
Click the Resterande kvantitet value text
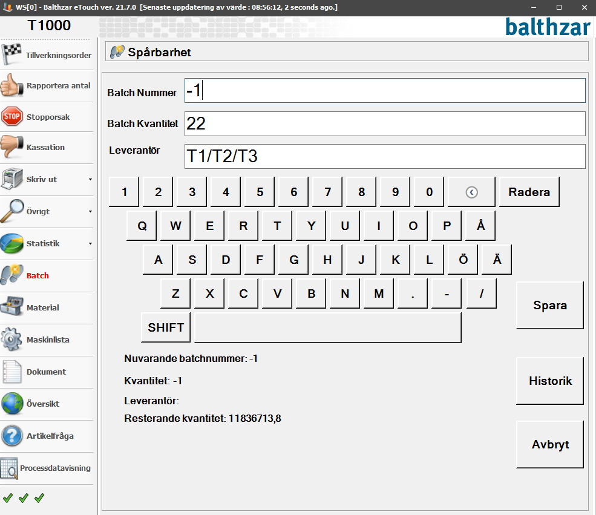point(255,418)
